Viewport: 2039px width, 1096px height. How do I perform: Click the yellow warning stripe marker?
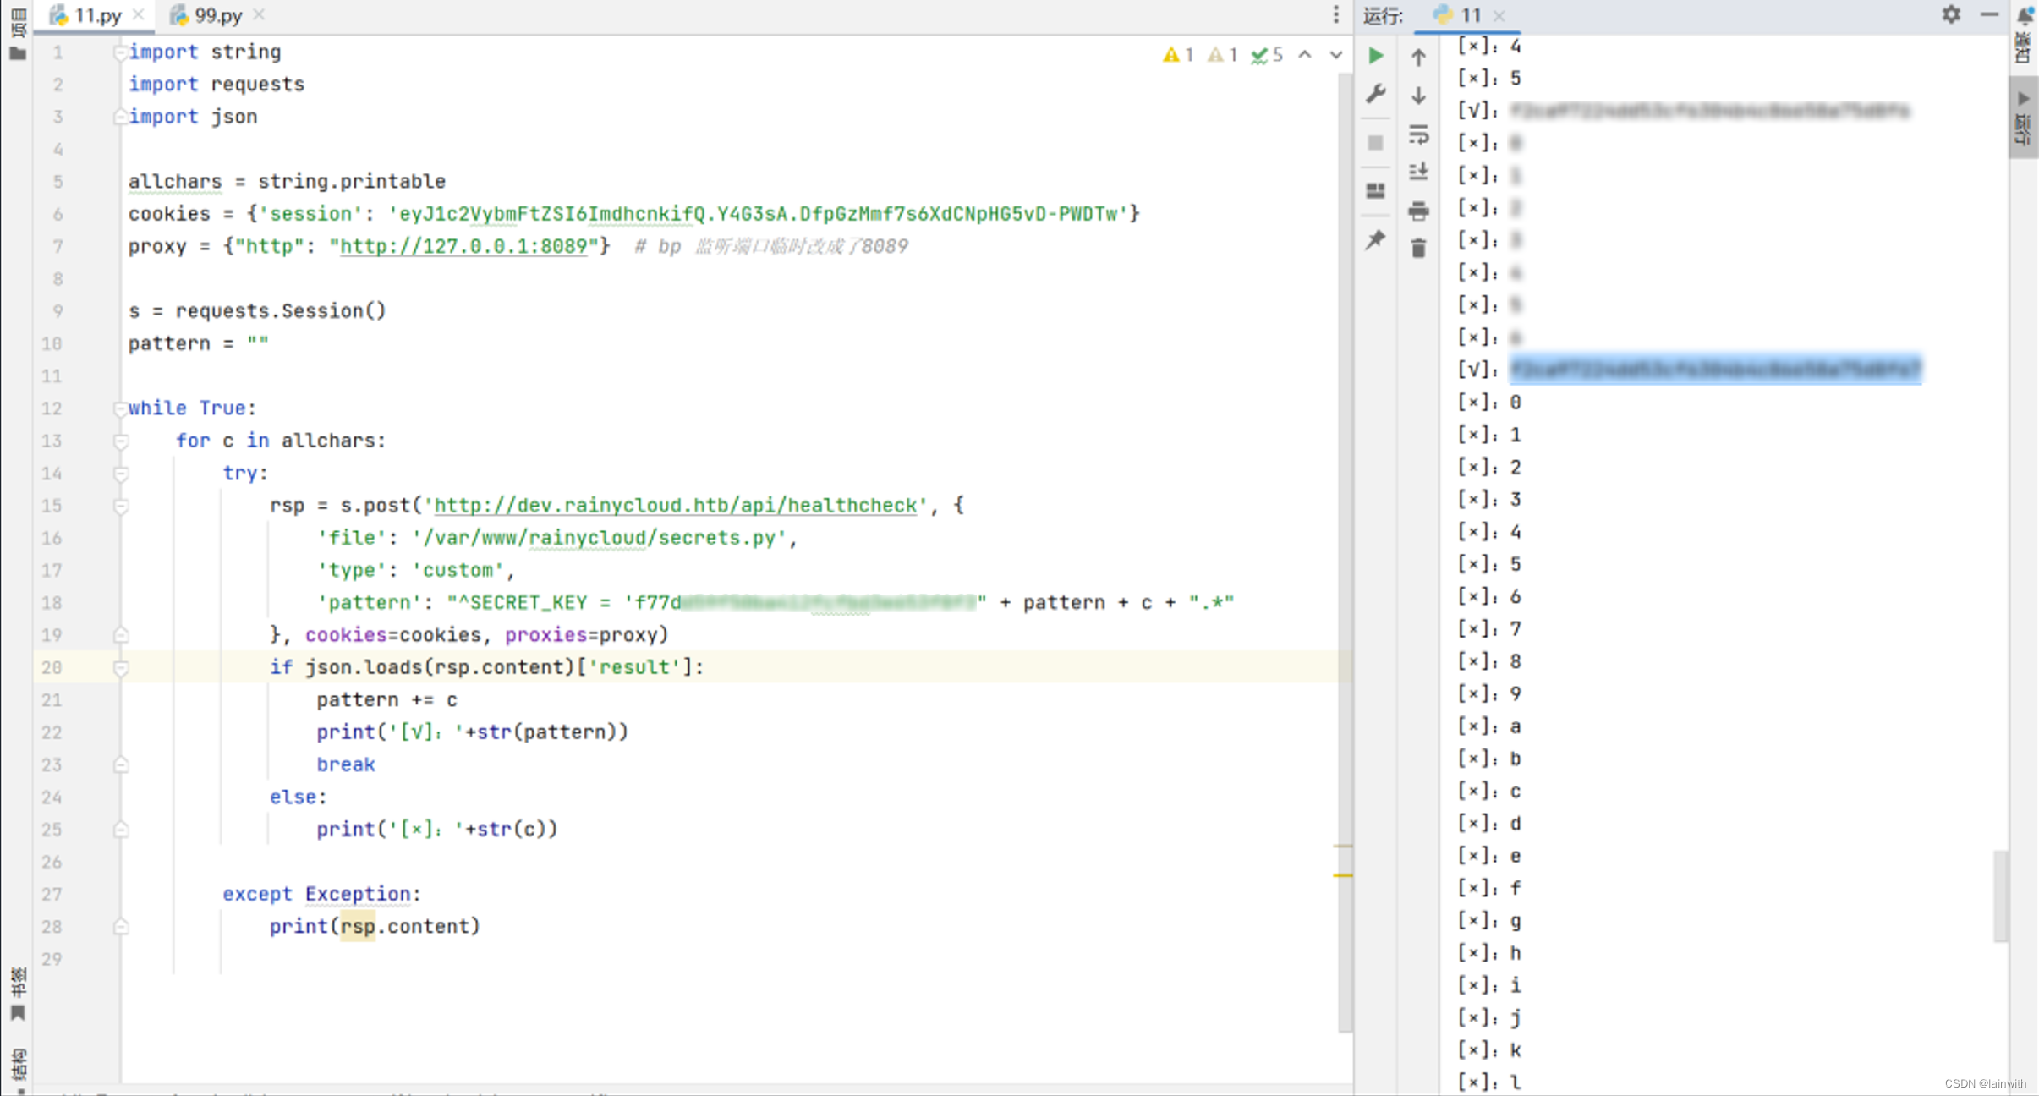click(x=1342, y=875)
